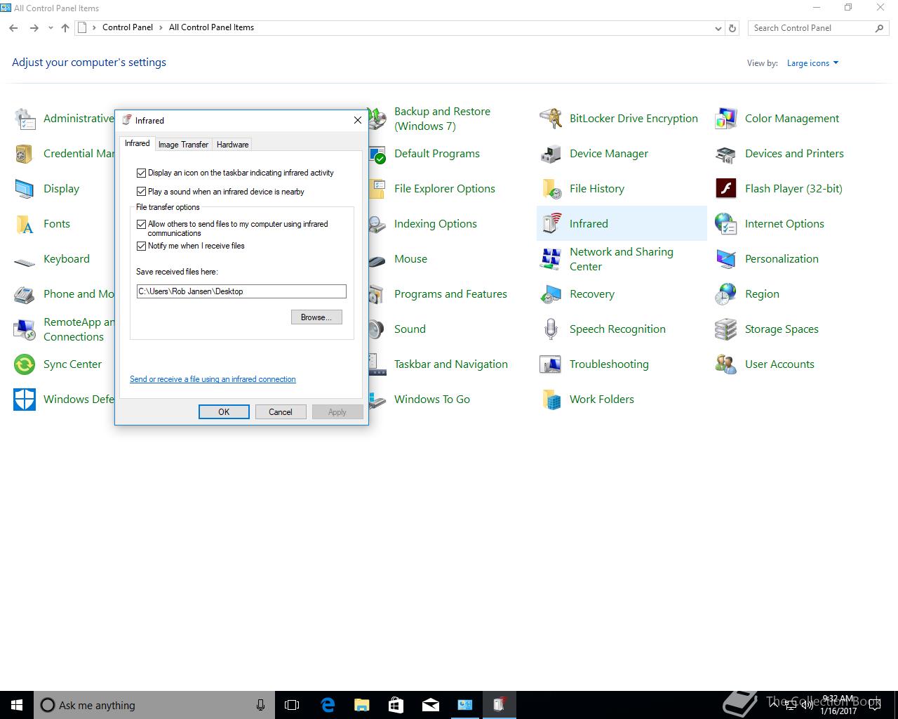Open the Windows To Go item
Screen dimensions: 898x719
432,400
